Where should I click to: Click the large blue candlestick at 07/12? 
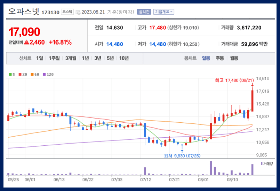coord(145,130)
